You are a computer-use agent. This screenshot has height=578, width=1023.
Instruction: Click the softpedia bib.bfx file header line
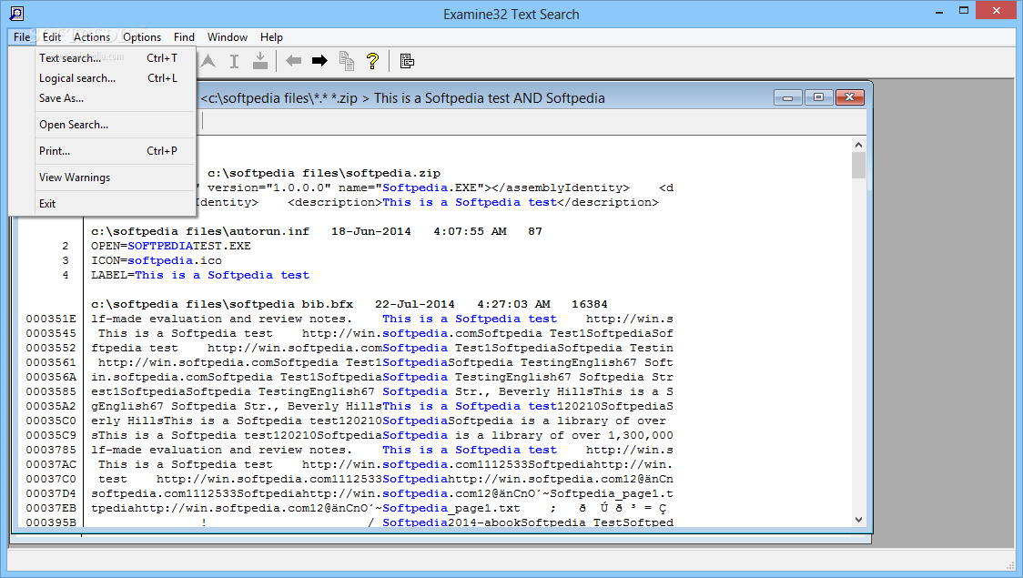[x=349, y=305]
